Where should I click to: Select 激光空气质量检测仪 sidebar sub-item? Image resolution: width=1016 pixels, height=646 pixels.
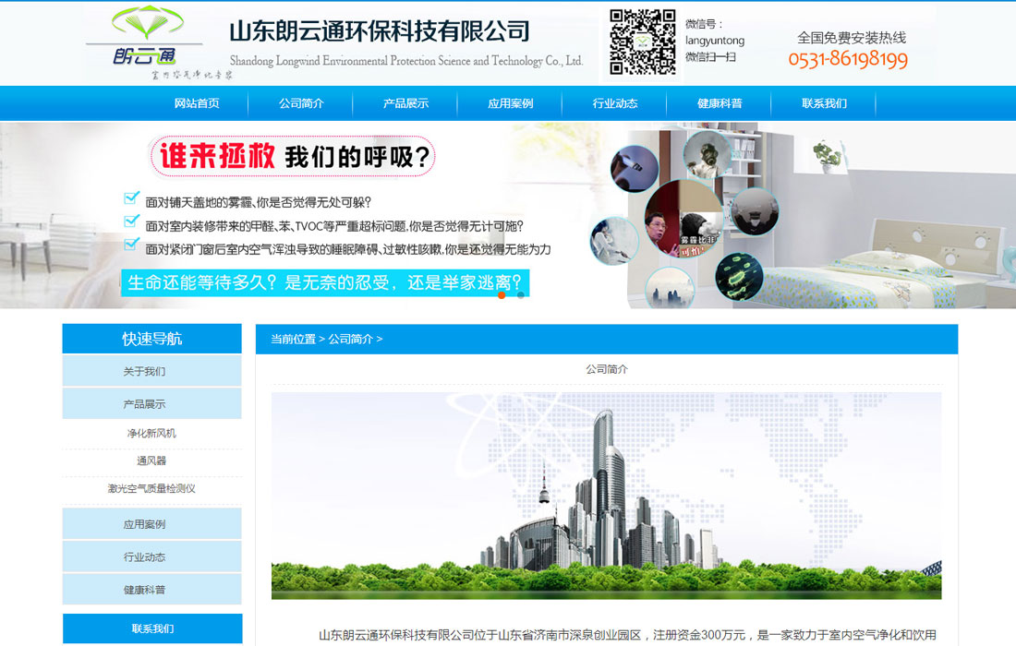pyautogui.click(x=151, y=489)
